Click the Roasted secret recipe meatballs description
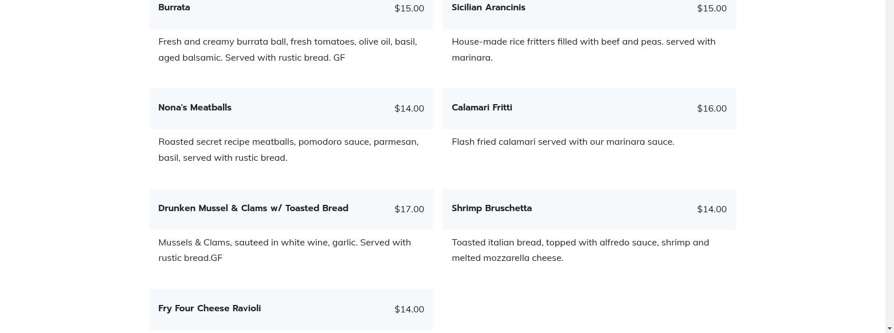The width and height of the screenshot is (894, 333). pos(288,149)
